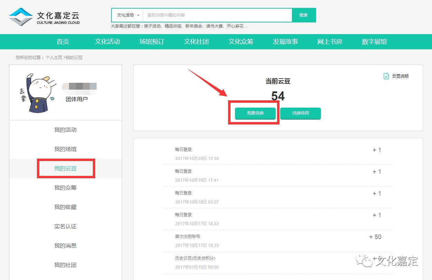This screenshot has width=432, height=280.
Task: Click the 兑换待用 button
Action: (x=300, y=113)
